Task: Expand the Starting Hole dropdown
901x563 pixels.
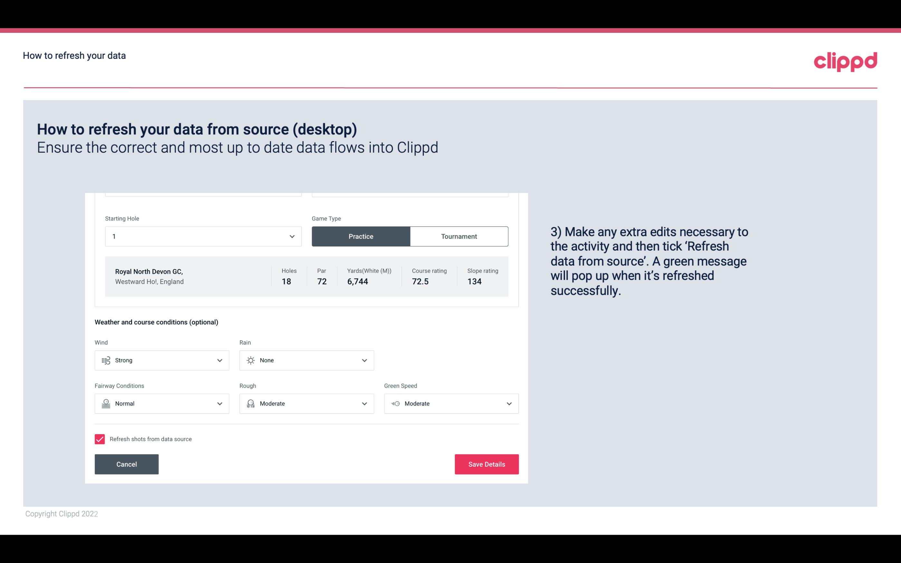Action: point(292,236)
